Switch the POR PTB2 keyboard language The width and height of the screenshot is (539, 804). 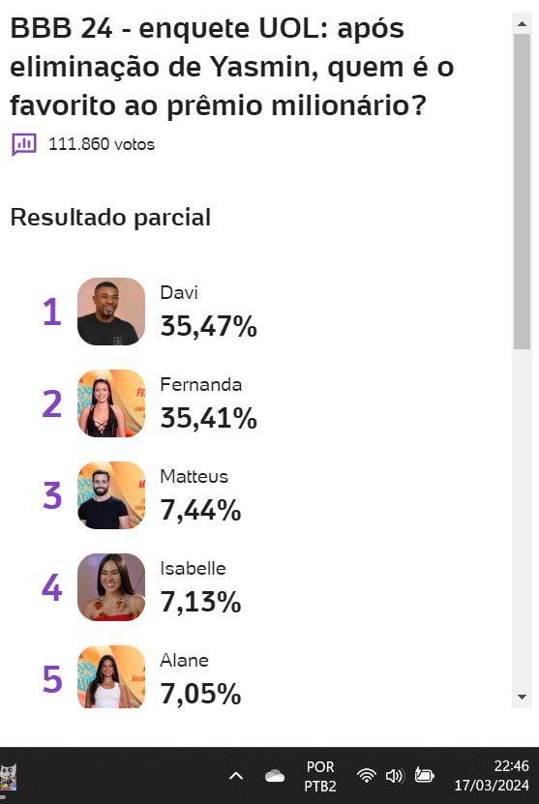point(320,776)
